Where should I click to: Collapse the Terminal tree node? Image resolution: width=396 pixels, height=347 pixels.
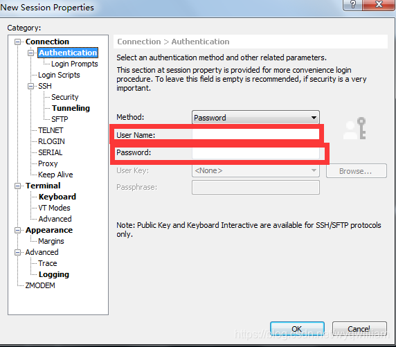(17, 186)
